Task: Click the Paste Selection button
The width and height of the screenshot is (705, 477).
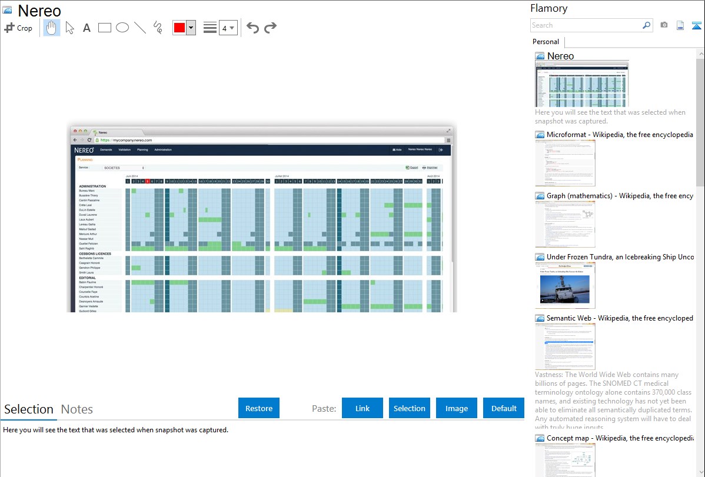Action: [x=409, y=408]
